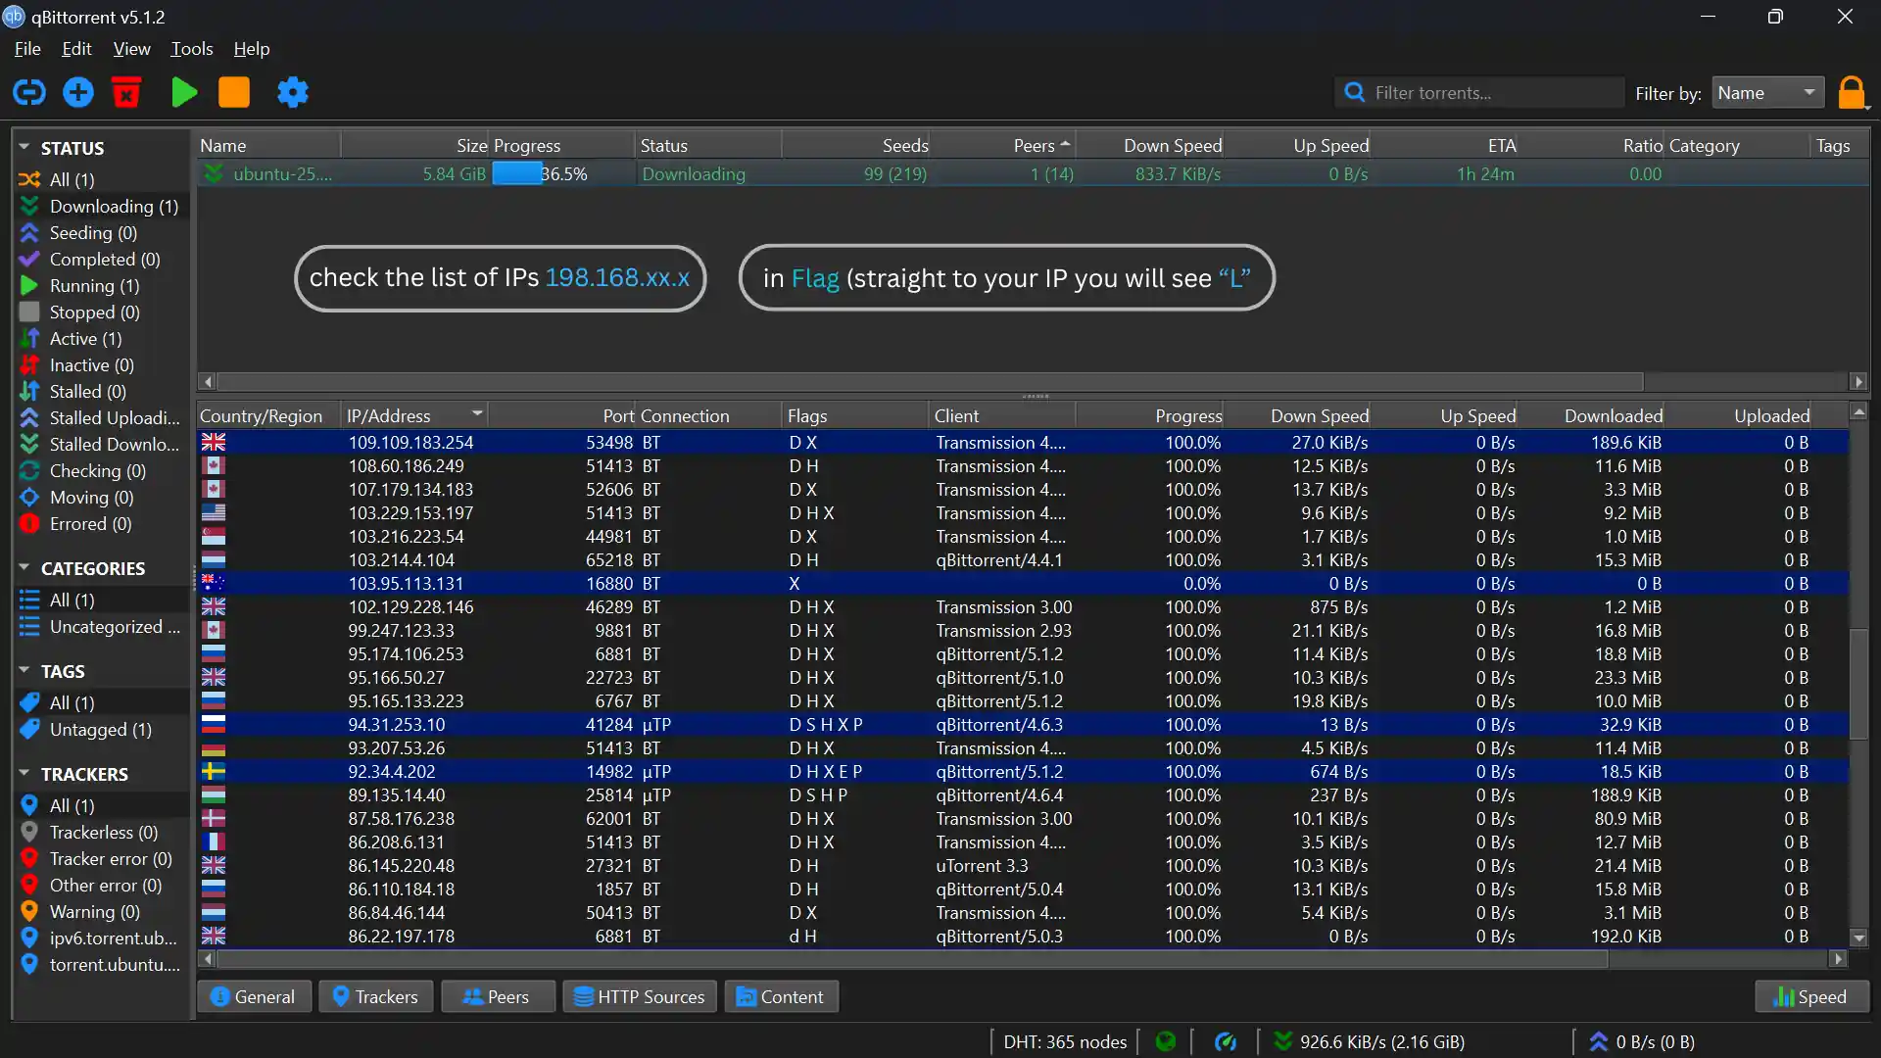Click the Speed graph button
1881x1058 pixels.
pyautogui.click(x=1811, y=996)
